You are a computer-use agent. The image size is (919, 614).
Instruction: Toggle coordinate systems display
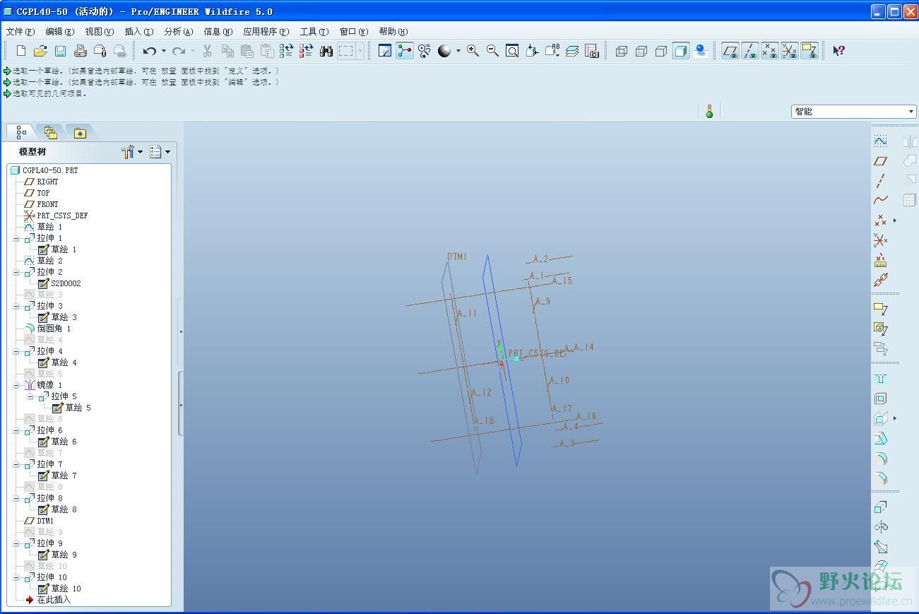point(790,51)
